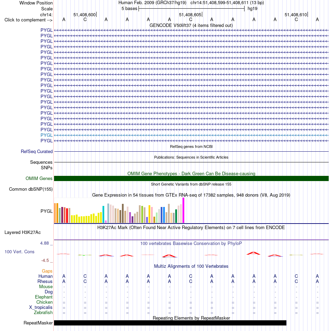Click the Layered H3K27Ac track label
The width and height of the screenshot is (329, 331).
coord(23,233)
